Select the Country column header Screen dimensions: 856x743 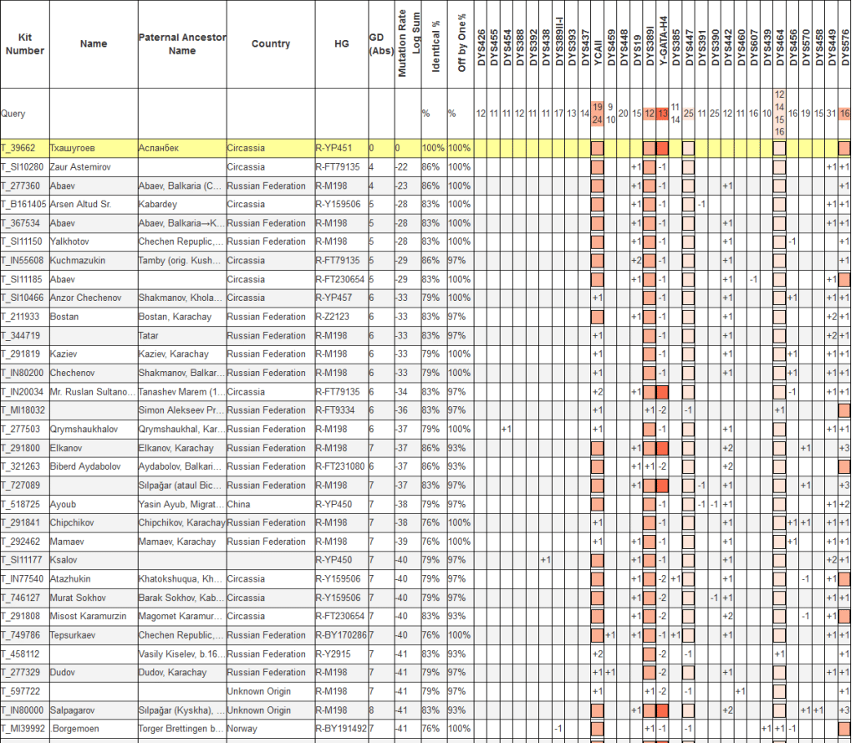[270, 44]
